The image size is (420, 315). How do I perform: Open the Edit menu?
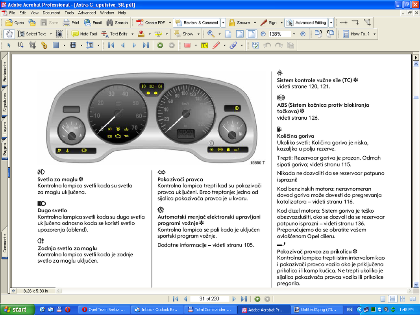click(x=23, y=13)
